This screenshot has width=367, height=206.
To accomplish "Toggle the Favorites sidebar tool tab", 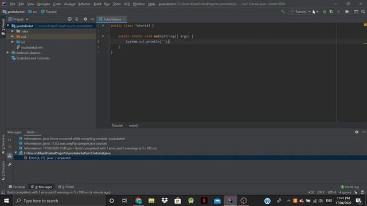I will pos(3,145).
